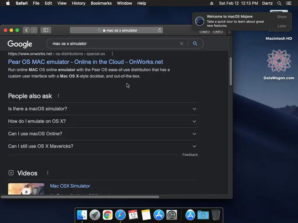This screenshot has width=298, height=223.
Task: Open the blue Downloads folder in dock
Action: (x=203, y=215)
